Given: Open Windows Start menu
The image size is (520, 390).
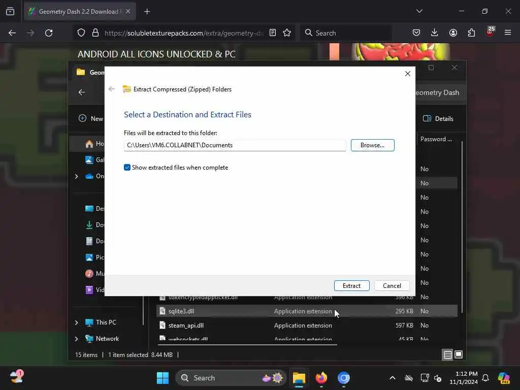Looking at the screenshot, I should pyautogui.click(x=162, y=378).
